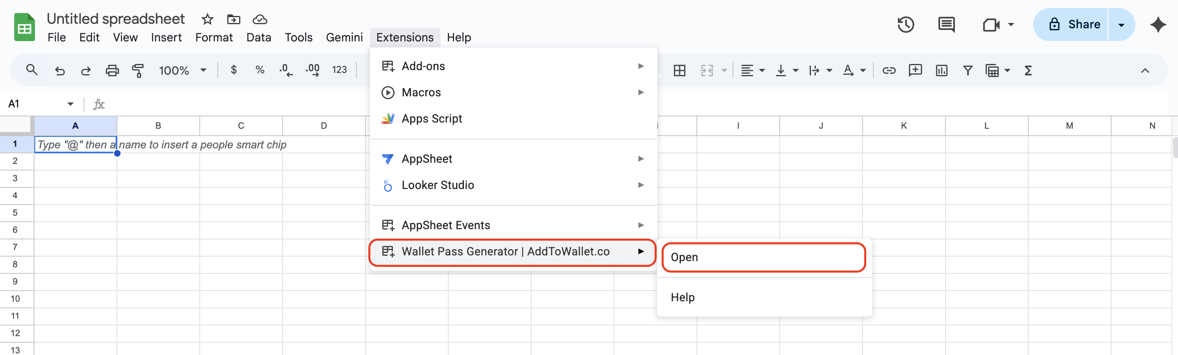Click the vertical align icon
The image size is (1178, 355).
point(781,71)
